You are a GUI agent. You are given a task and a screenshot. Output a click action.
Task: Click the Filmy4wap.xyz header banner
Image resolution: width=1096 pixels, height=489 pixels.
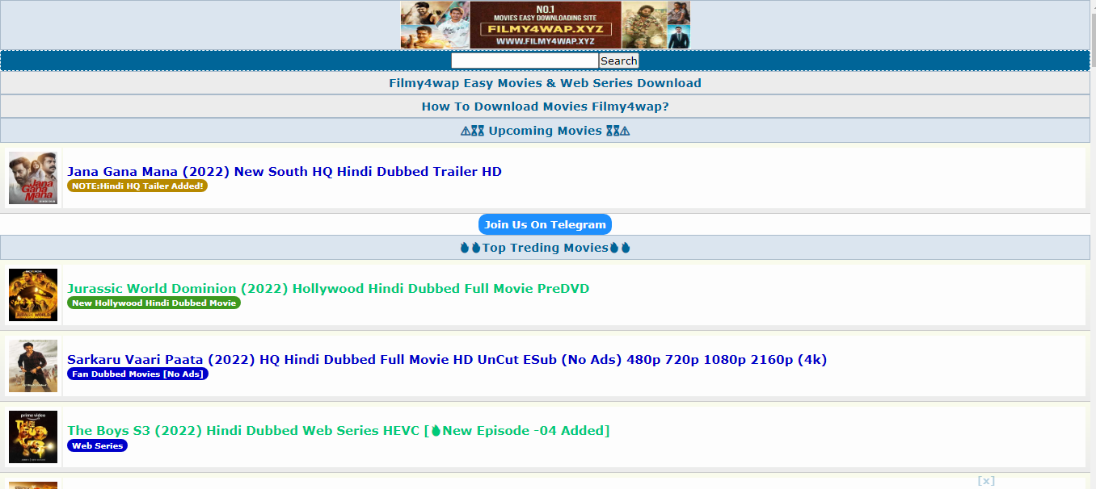546,25
